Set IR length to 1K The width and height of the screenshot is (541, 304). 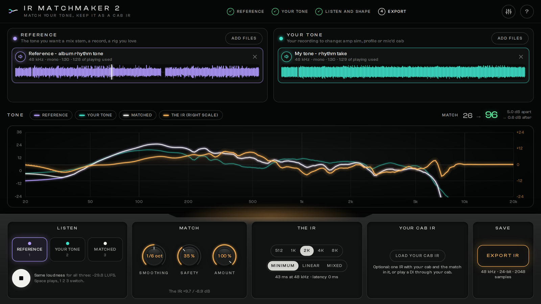(293, 250)
